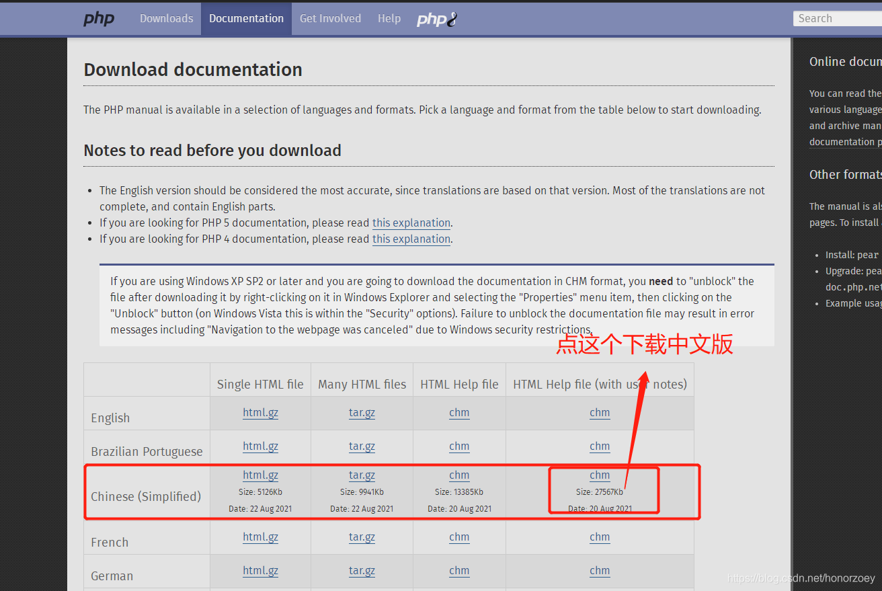Download German html.gz
Screen dimensions: 882x591
260,571
